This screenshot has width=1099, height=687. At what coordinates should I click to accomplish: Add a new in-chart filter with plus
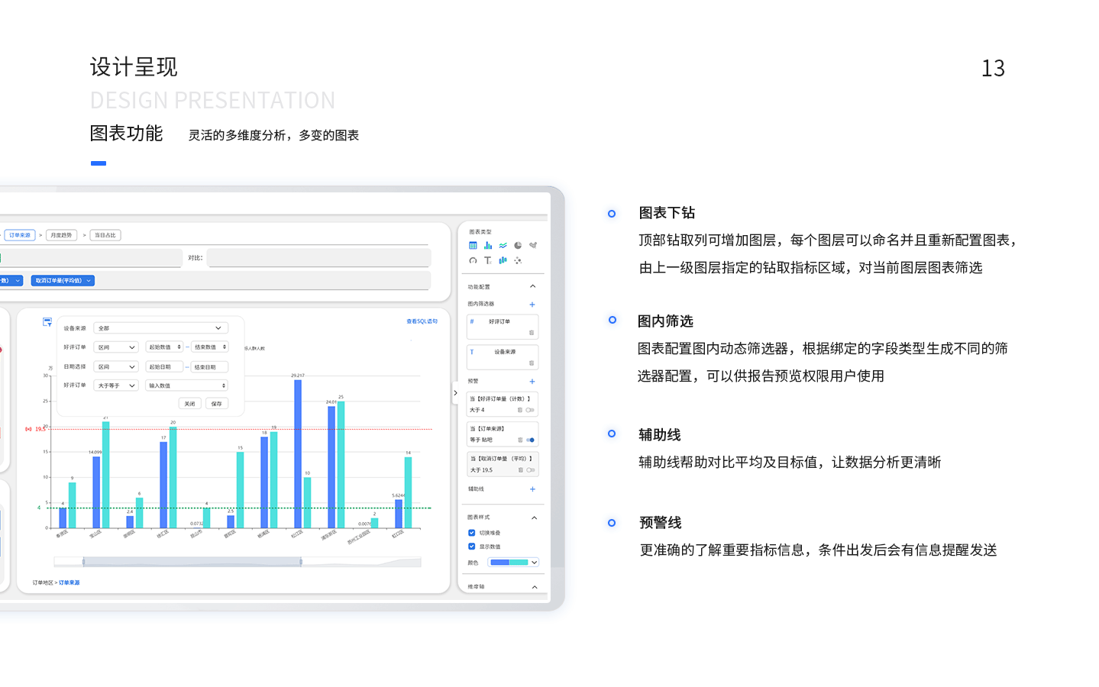(x=532, y=305)
